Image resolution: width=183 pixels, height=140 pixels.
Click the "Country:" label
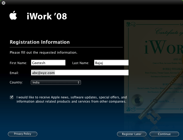(16, 82)
